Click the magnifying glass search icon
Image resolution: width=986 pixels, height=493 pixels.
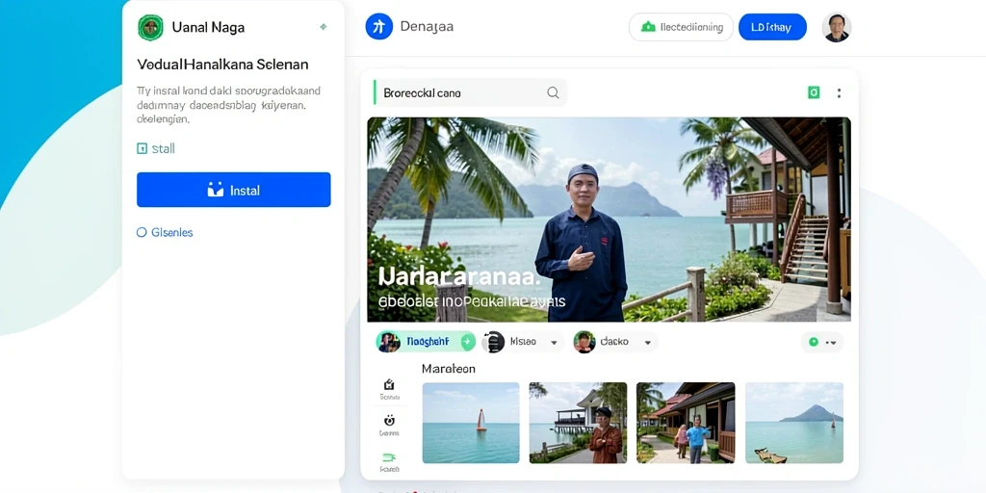553,92
